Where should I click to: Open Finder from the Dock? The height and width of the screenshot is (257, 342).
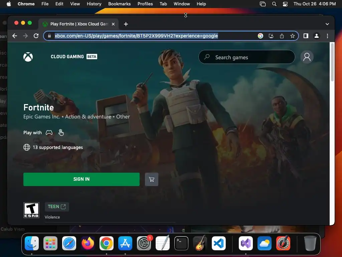point(32,243)
